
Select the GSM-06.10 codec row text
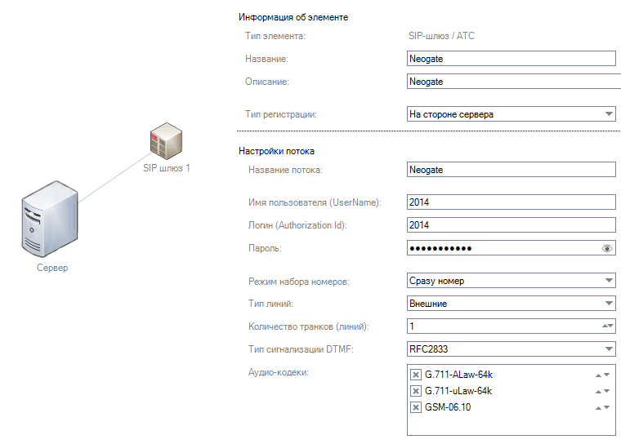[x=448, y=407]
